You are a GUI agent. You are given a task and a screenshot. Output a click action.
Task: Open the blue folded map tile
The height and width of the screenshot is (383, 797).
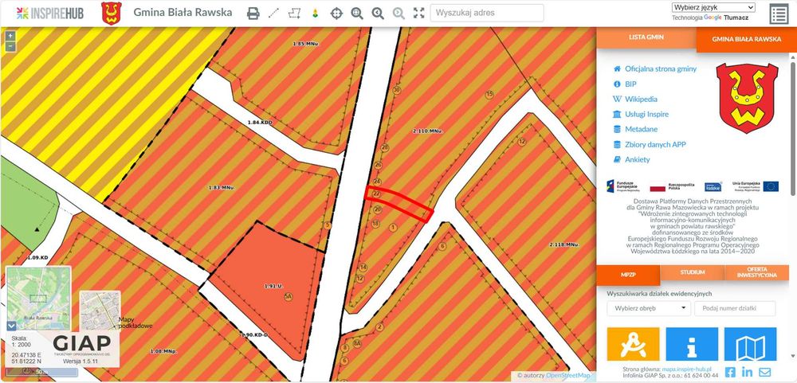pos(750,345)
